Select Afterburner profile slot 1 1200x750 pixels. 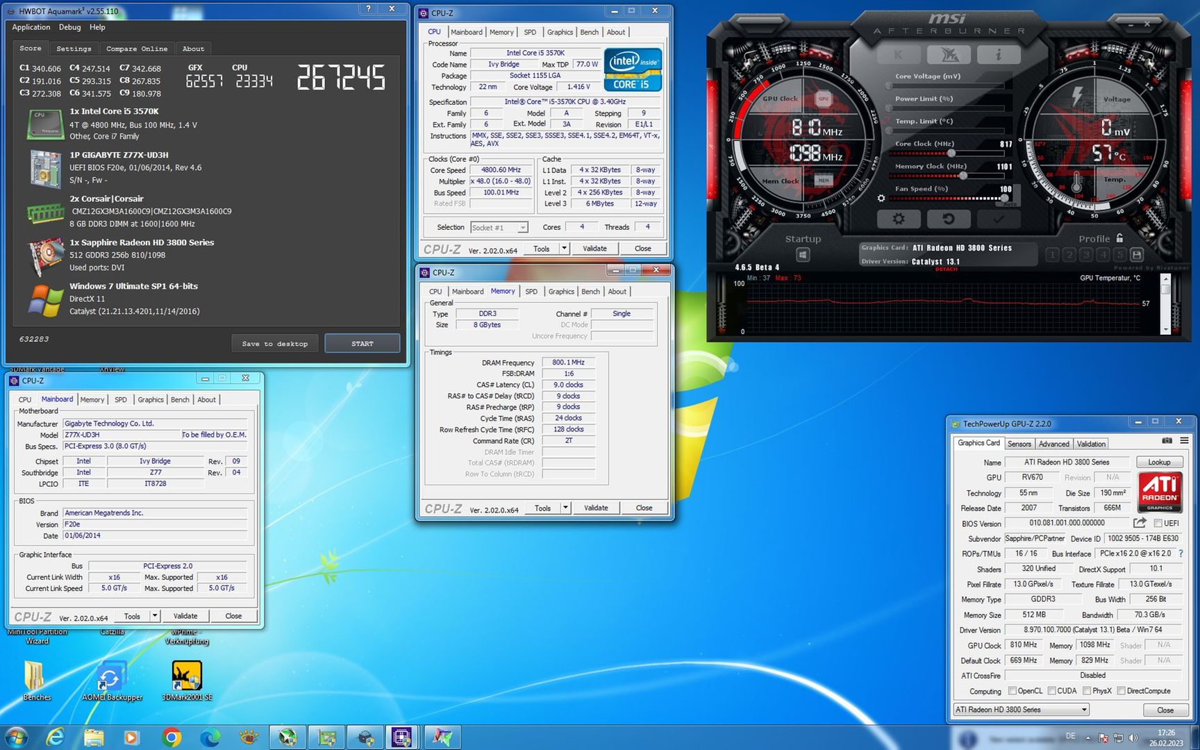pos(1053,255)
